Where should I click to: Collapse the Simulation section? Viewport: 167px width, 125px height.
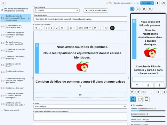click(137, 105)
